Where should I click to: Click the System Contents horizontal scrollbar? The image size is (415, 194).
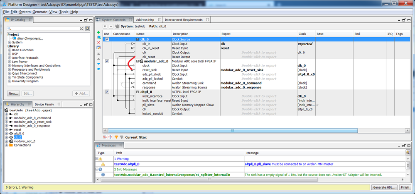[x=249, y=130]
